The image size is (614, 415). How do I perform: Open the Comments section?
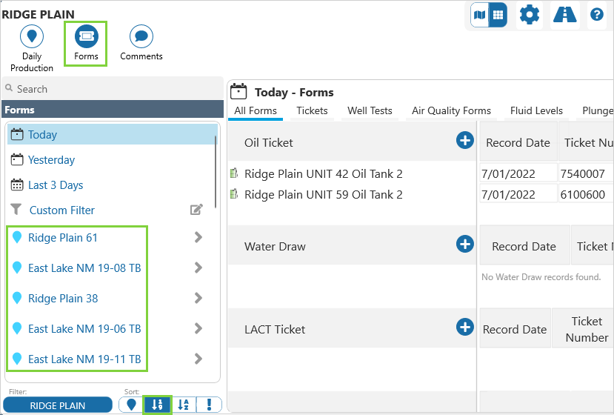[x=141, y=36]
